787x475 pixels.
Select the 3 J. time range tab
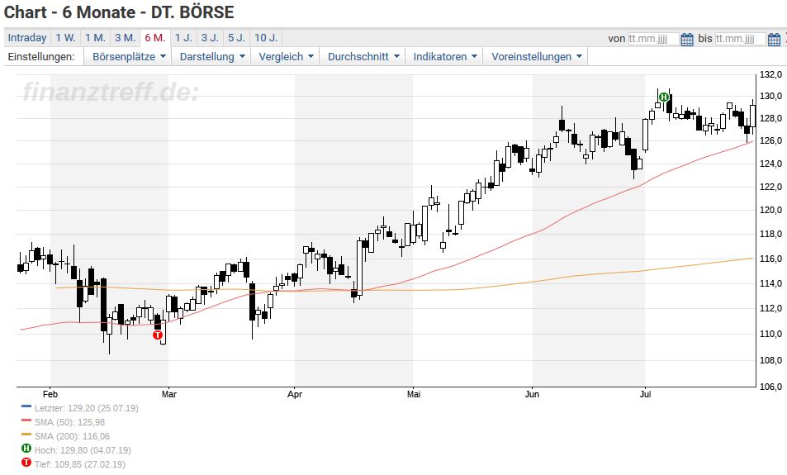pyautogui.click(x=210, y=38)
